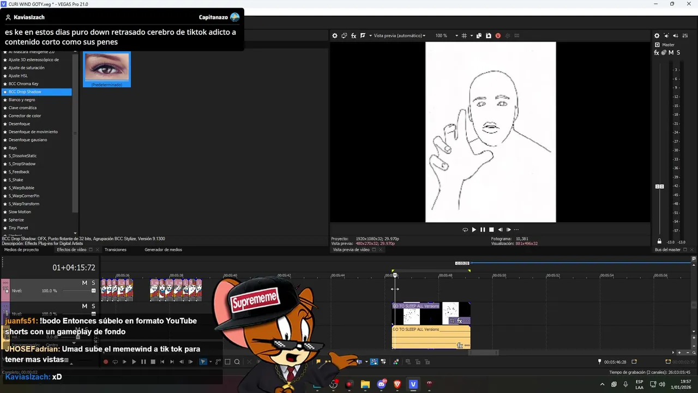Select the Selection edit tool
Viewport: 698px width, 393px height.
pyautogui.click(x=227, y=362)
